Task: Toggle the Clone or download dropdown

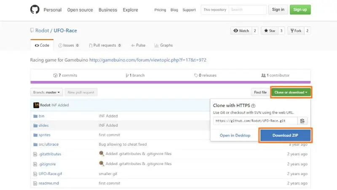Action: [291, 92]
